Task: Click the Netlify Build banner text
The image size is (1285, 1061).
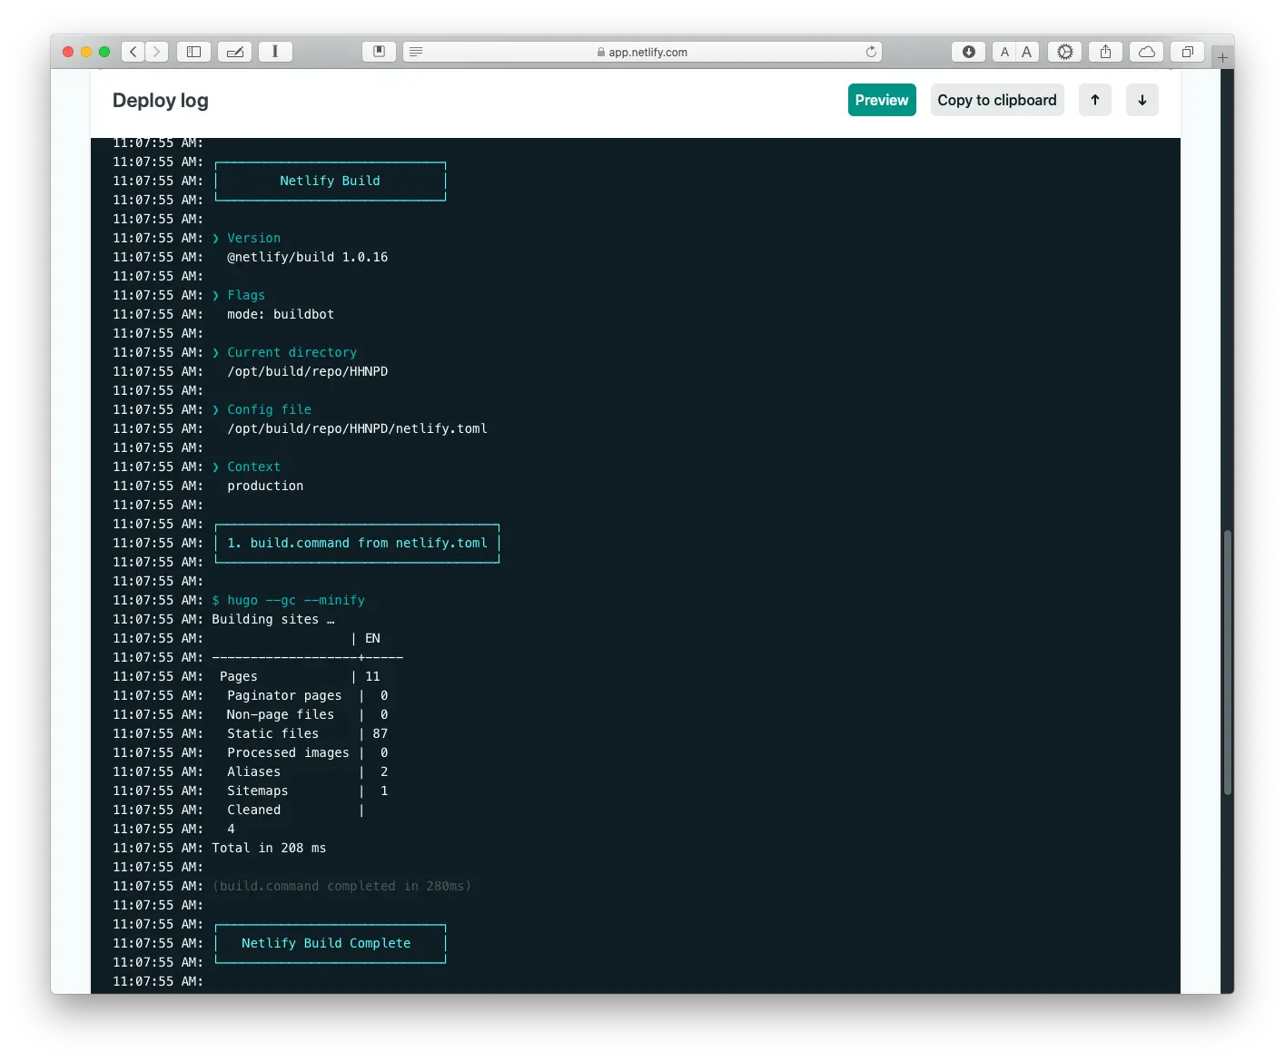Action: coord(330,181)
